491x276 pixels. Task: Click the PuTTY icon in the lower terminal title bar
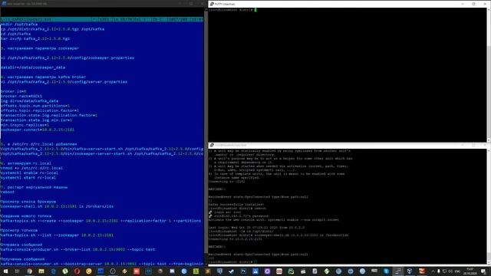[x=212, y=145]
